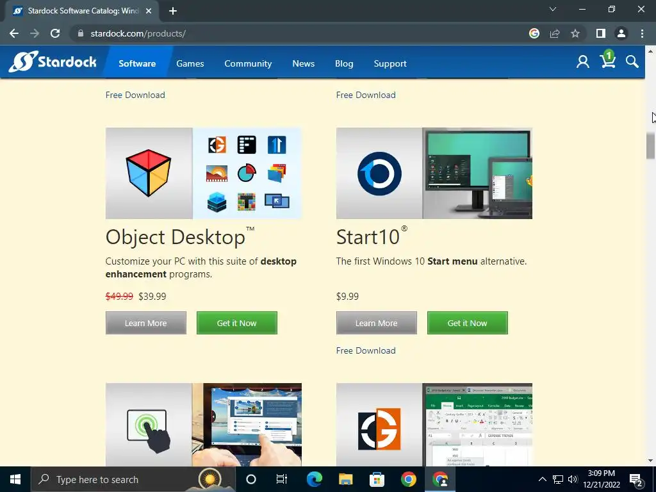
Task: Click Learn More for Object Desktop
Action: tap(145, 323)
